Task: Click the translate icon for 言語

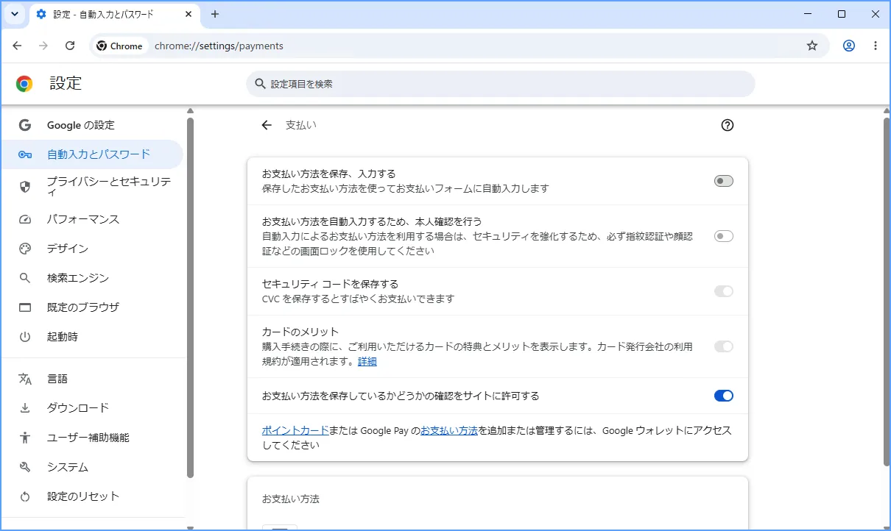Action: [25, 379]
